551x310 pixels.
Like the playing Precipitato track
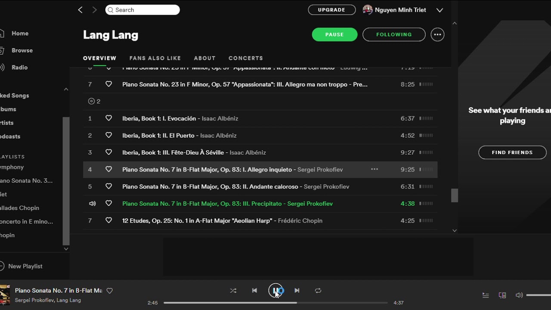pyautogui.click(x=108, y=203)
